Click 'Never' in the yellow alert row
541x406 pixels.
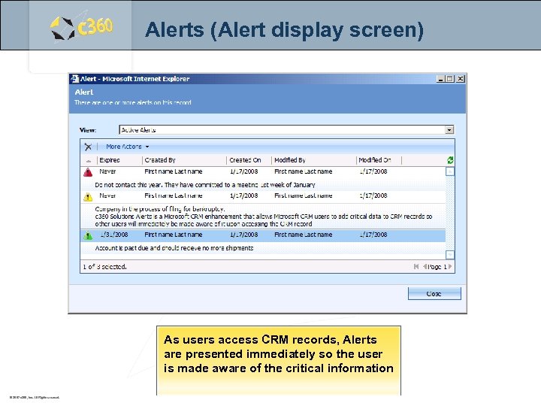coord(107,195)
